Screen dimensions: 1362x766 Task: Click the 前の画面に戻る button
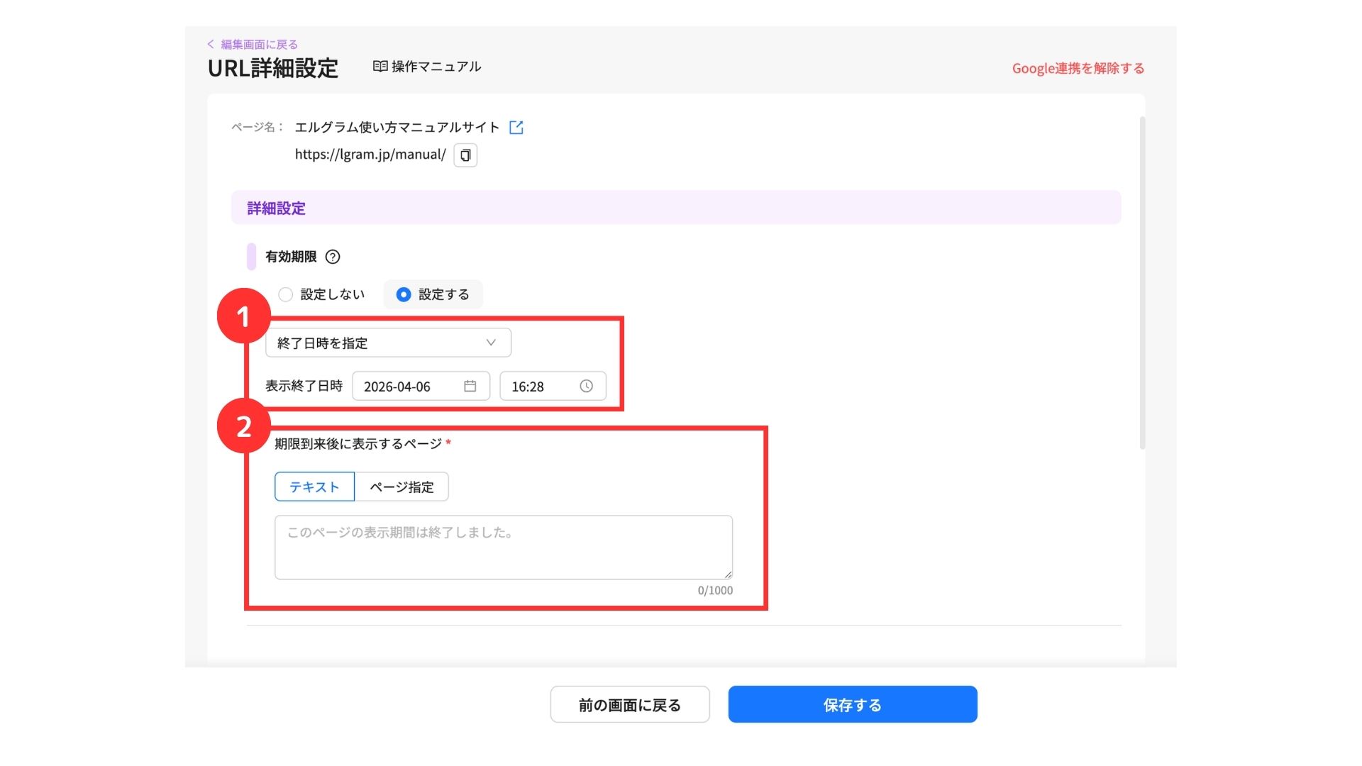click(629, 704)
